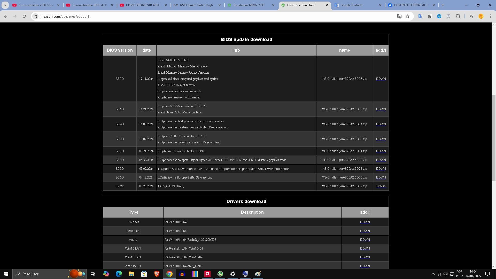Launch Copilot from the taskbar
Screen dimensions: 496x279
click(106, 274)
